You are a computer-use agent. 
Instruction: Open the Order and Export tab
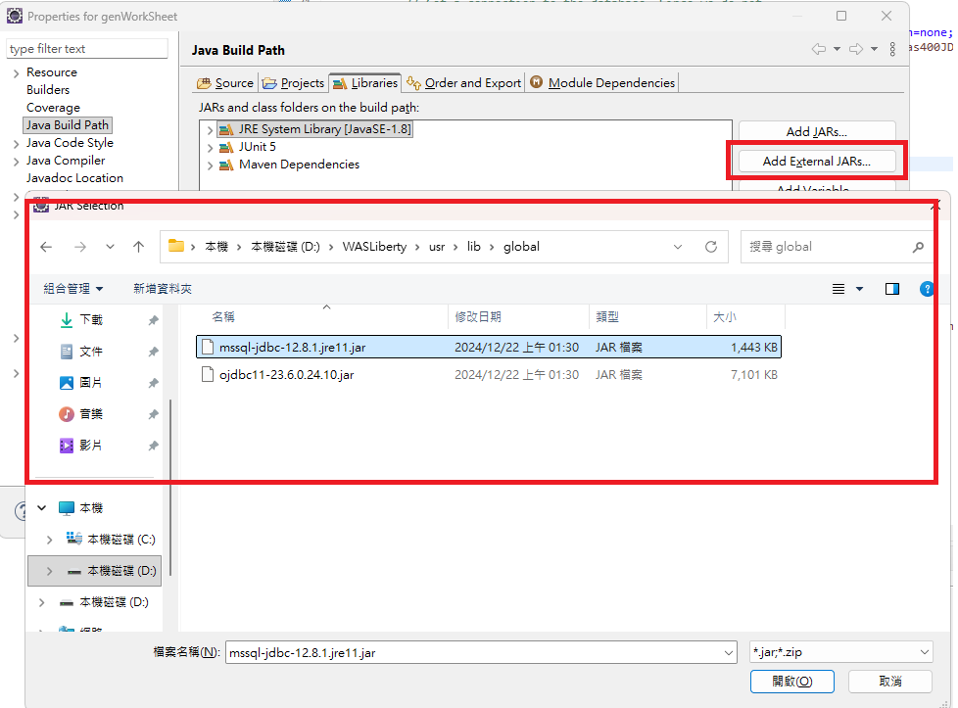point(463,83)
